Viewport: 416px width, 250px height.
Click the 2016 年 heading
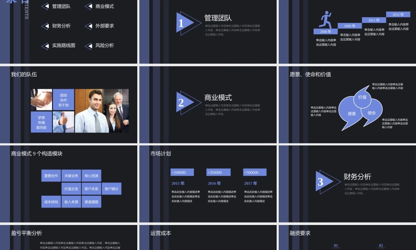click(x=214, y=183)
